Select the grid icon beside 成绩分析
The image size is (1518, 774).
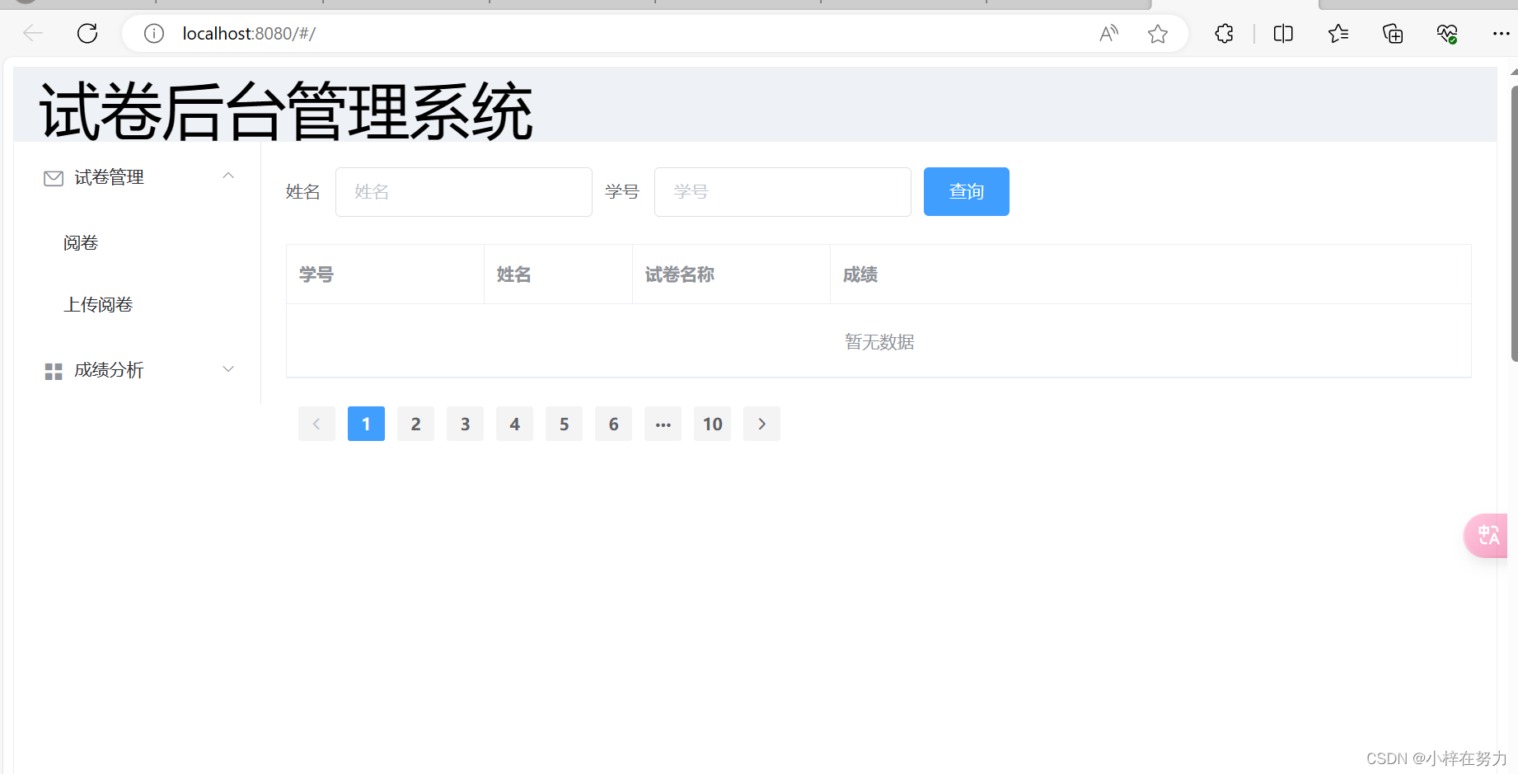coord(52,370)
